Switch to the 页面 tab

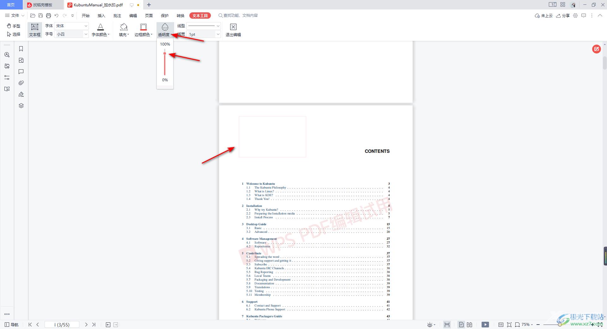point(149,16)
